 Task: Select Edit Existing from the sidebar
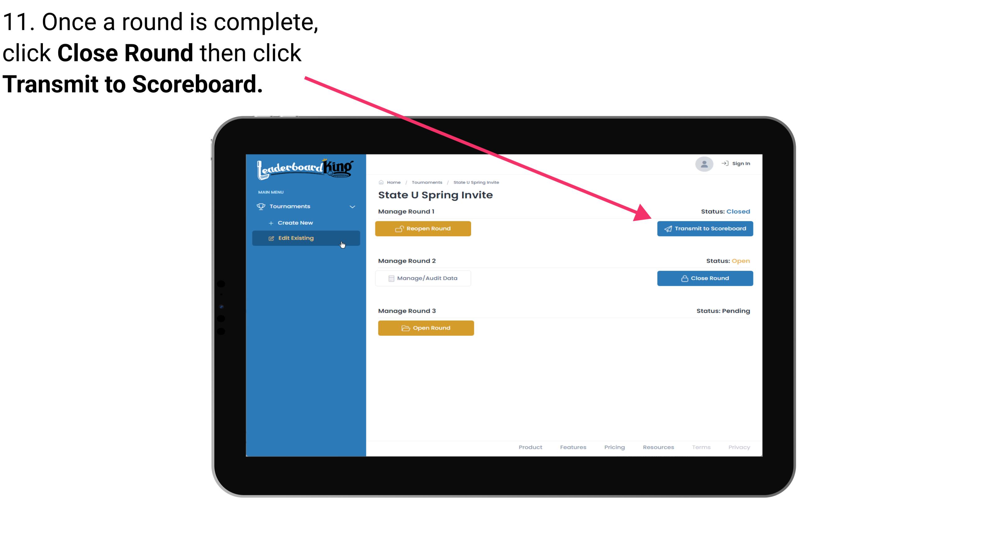tap(305, 238)
